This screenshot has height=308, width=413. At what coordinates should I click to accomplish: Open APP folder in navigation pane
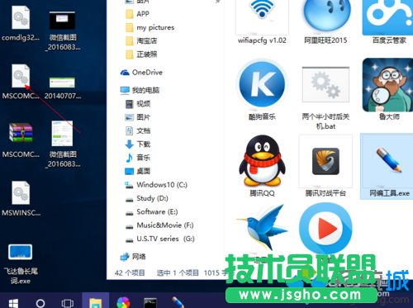tap(137, 14)
